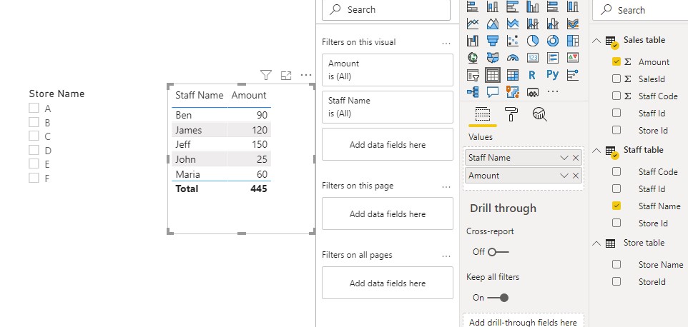Choose the key influencers visual

click(x=573, y=75)
